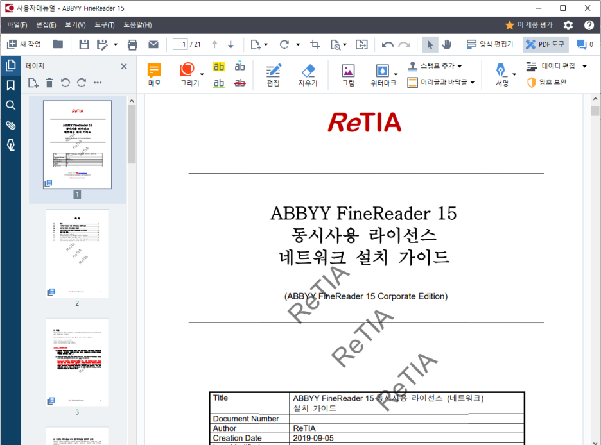Go to next page with down arrow
The width and height of the screenshot is (601, 445).
point(231,44)
